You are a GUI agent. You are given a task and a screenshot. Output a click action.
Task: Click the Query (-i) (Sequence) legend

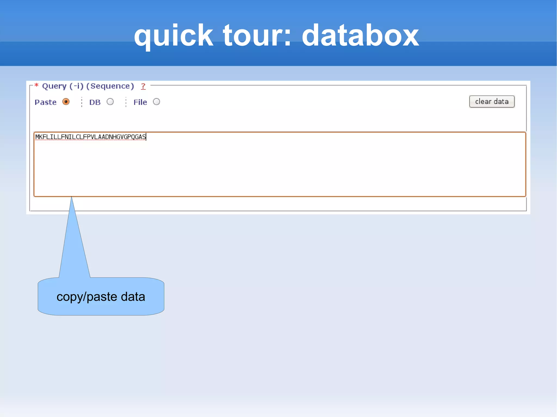tap(88, 86)
